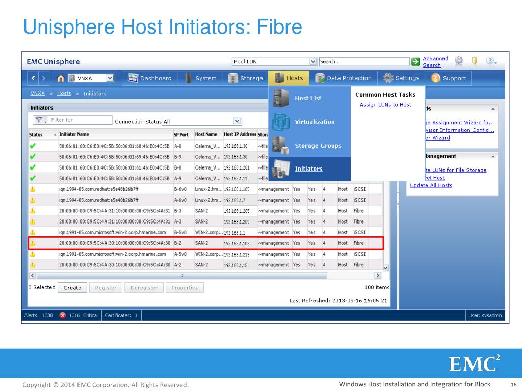Click Update All Hosts link

431,185
